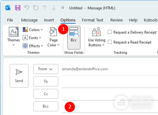Go to next item with down arrow
Viewport: 158px width, 115px height.
[x=54, y=8]
